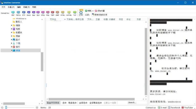
Task: Click the 选中 button
Action: (64, 103)
